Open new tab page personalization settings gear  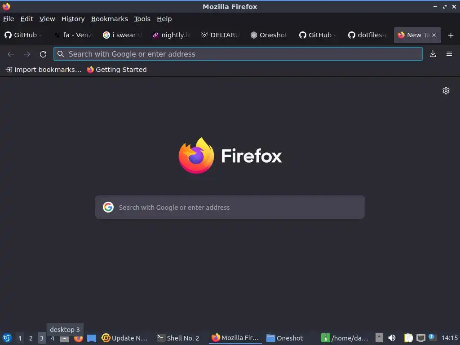pyautogui.click(x=446, y=91)
